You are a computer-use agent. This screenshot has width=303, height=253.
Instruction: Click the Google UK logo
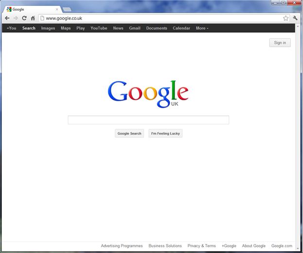(148, 94)
